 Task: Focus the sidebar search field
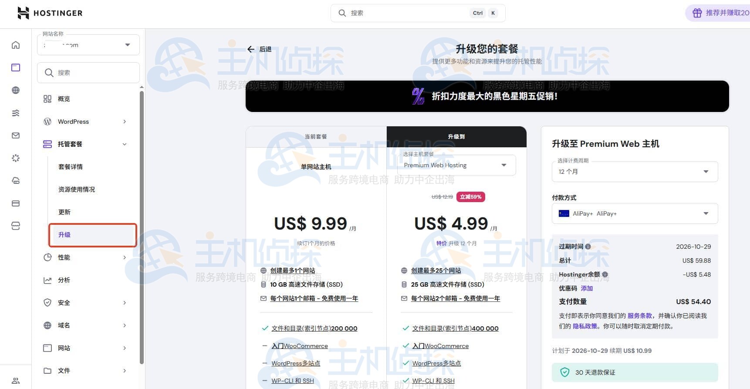(88, 73)
